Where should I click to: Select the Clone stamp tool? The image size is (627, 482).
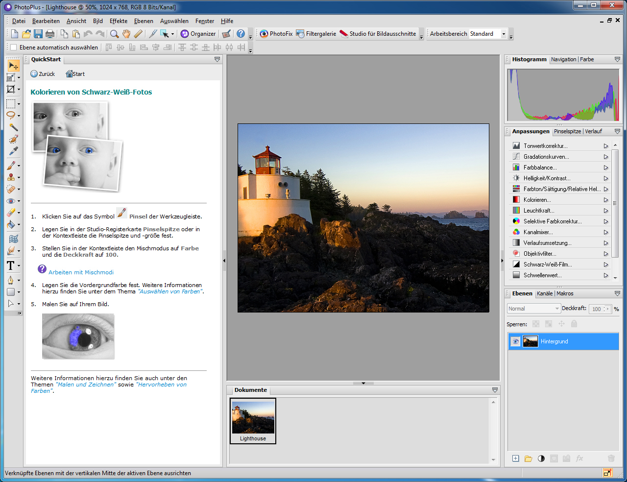click(x=11, y=177)
